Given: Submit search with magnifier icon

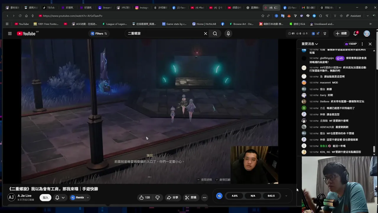Looking at the screenshot, I should click(x=215, y=33).
